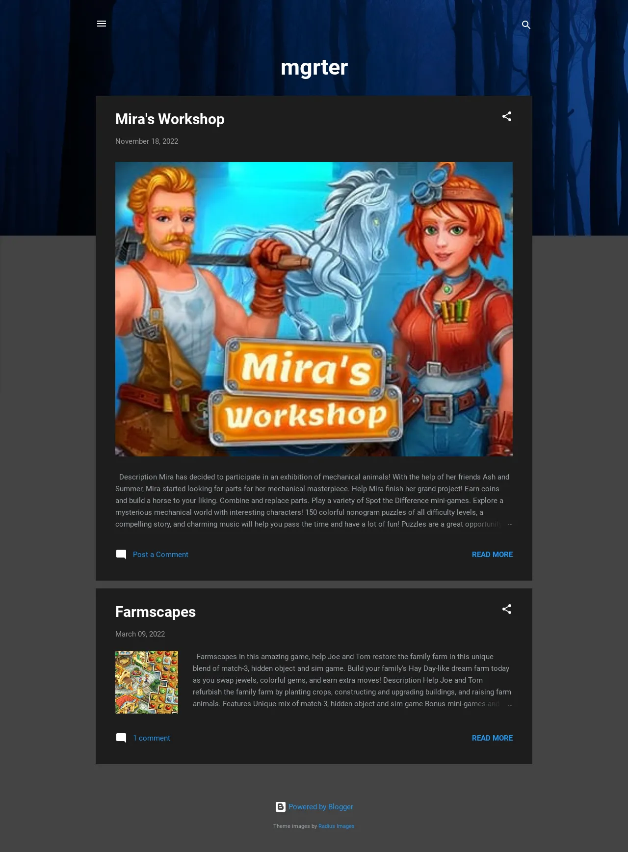The image size is (628, 852).
Task: Read more of Farmscapes post
Action: pos(492,738)
